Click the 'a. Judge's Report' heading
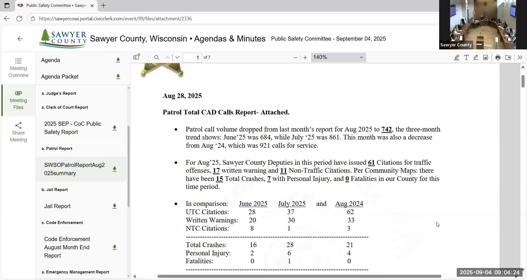Viewport: 527px width, 280px height. tap(59, 93)
